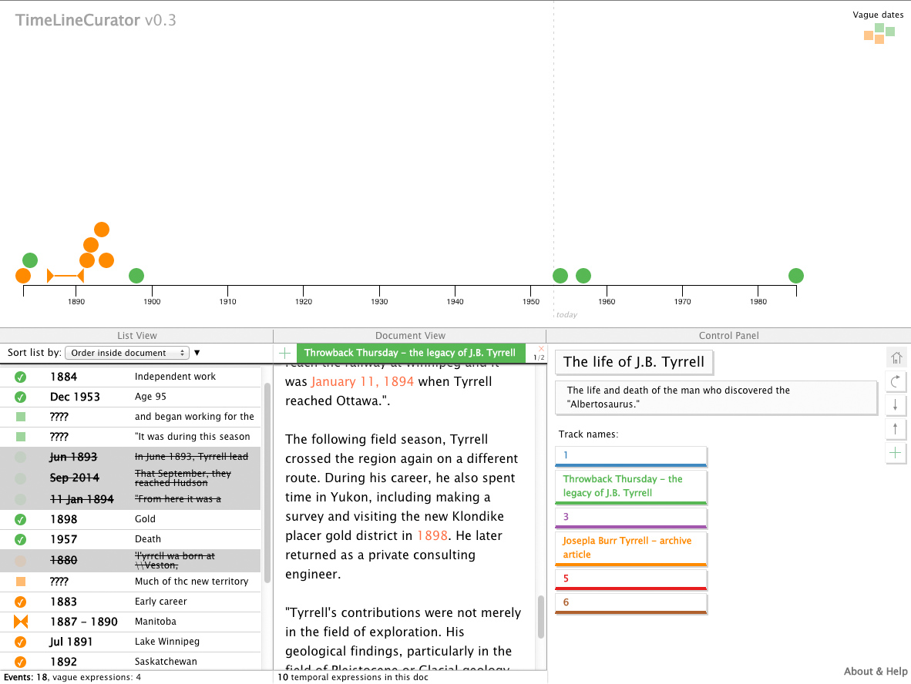Add a document with the plus beside the tab

coord(285,354)
